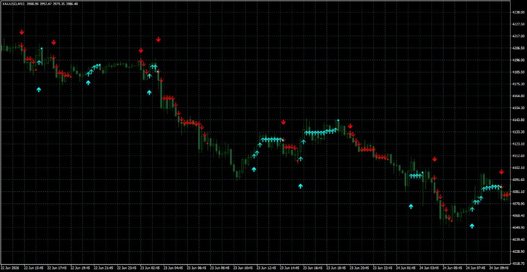Screen dimensions: 527x272
Task: Click the 24 Jun 07:45 time axis label
Action: 475,268
